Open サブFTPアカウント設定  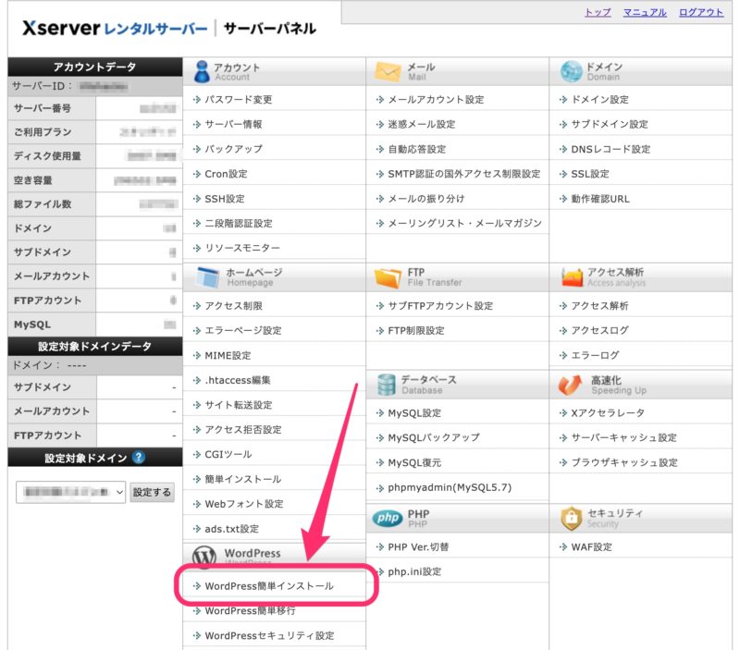(440, 306)
